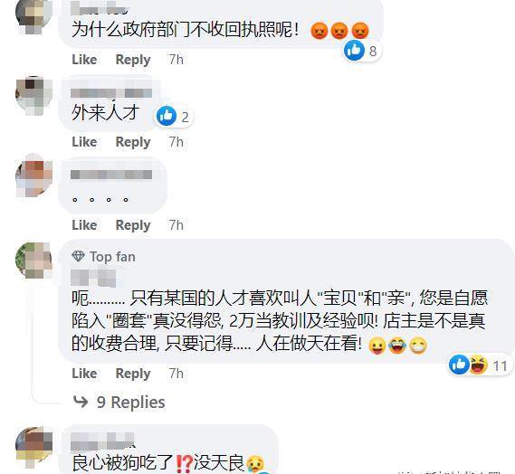515x474 pixels.
Task: Click the 7h timestamp under 外来人才 comment
Action: point(176,142)
